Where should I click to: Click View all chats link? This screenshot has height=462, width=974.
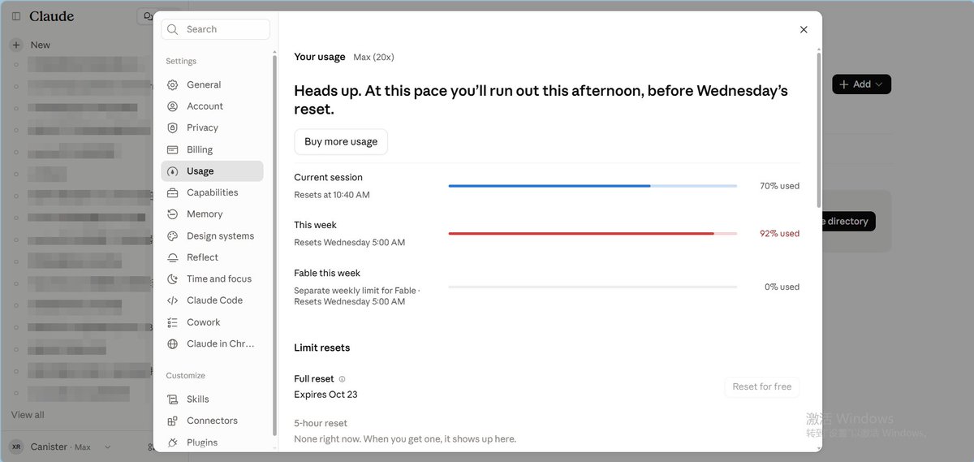[x=28, y=415]
